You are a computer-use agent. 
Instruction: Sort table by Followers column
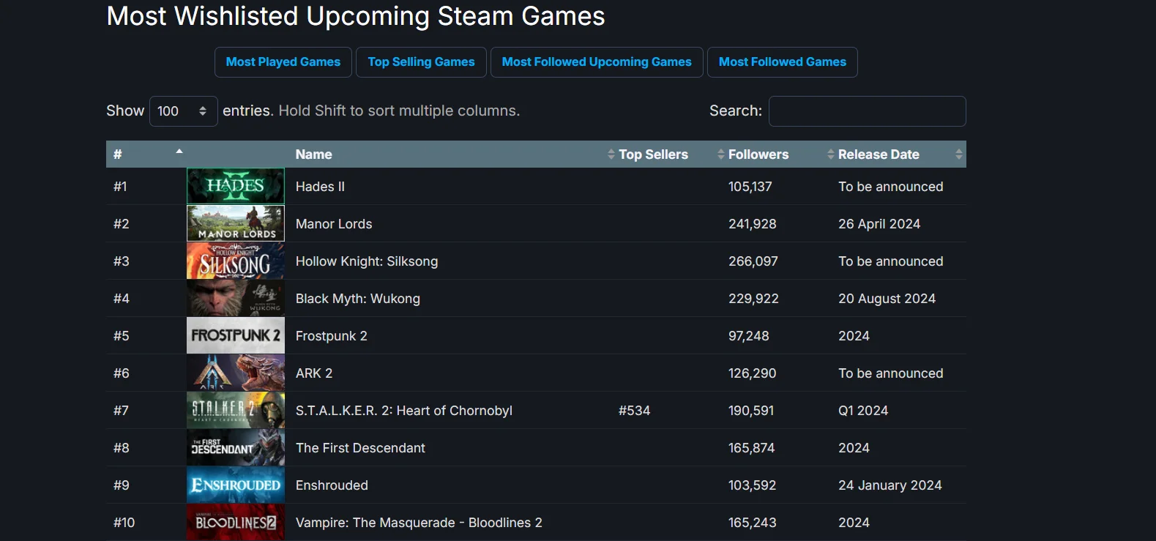[x=758, y=154]
